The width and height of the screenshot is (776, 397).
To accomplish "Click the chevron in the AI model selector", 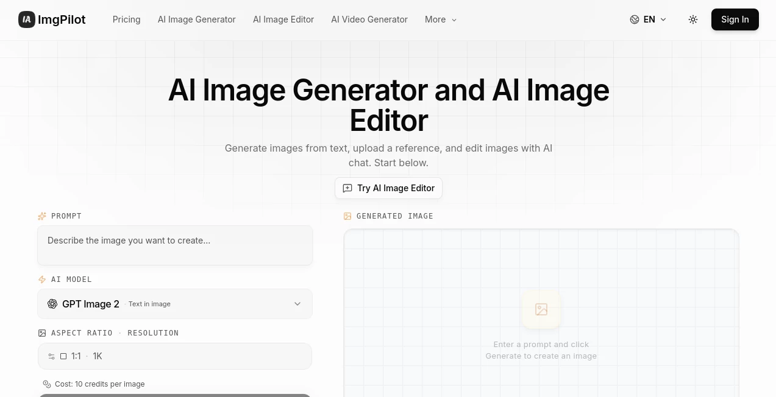I will tap(297, 304).
